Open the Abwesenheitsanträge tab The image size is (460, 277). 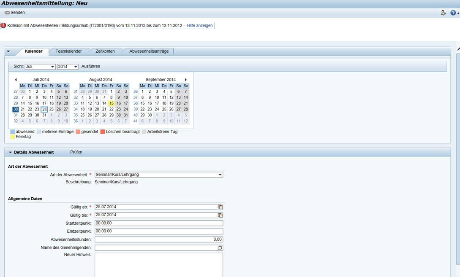149,51
